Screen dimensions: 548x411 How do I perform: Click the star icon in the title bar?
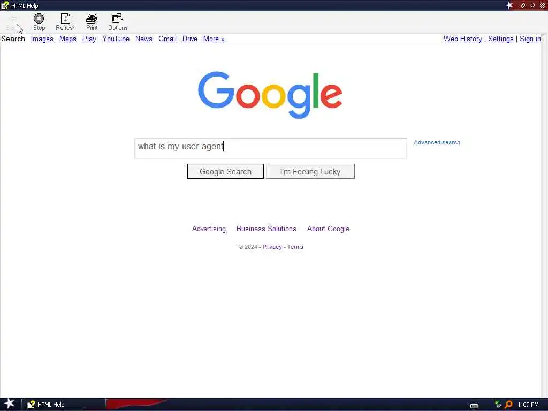point(509,5)
